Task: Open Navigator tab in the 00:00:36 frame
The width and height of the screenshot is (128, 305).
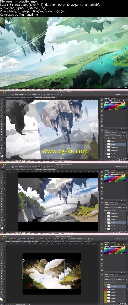Action: point(113,98)
